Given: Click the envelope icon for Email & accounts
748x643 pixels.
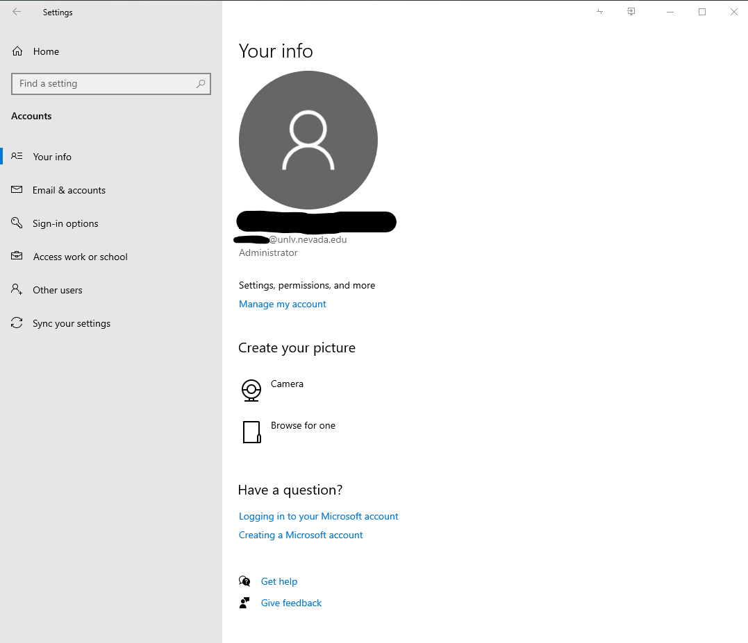Looking at the screenshot, I should tap(17, 189).
